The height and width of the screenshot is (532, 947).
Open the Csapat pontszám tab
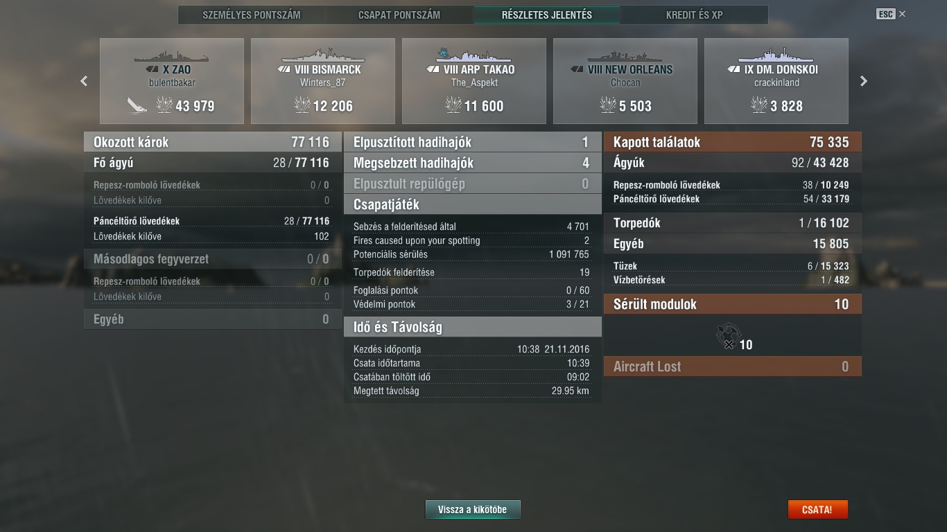click(x=399, y=15)
